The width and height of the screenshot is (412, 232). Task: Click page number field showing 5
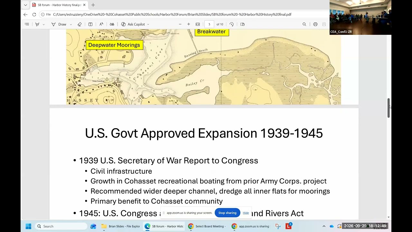pos(209,24)
